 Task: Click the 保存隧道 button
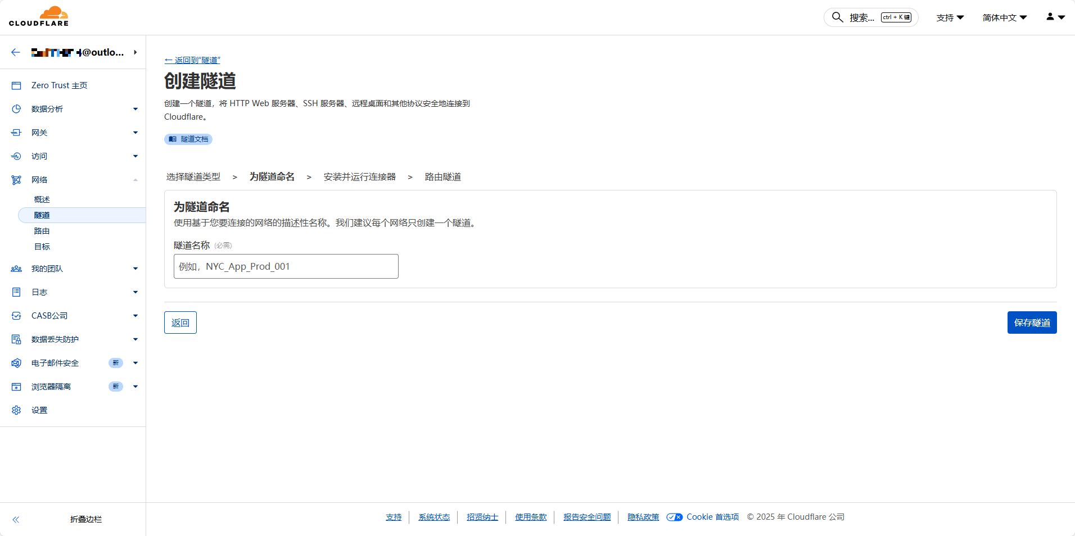(x=1032, y=322)
